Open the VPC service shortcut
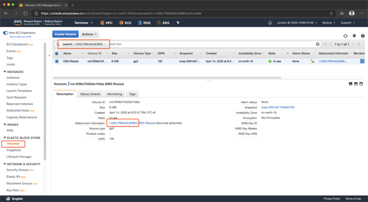The height and width of the screenshot is (202, 368). [x=106, y=23]
